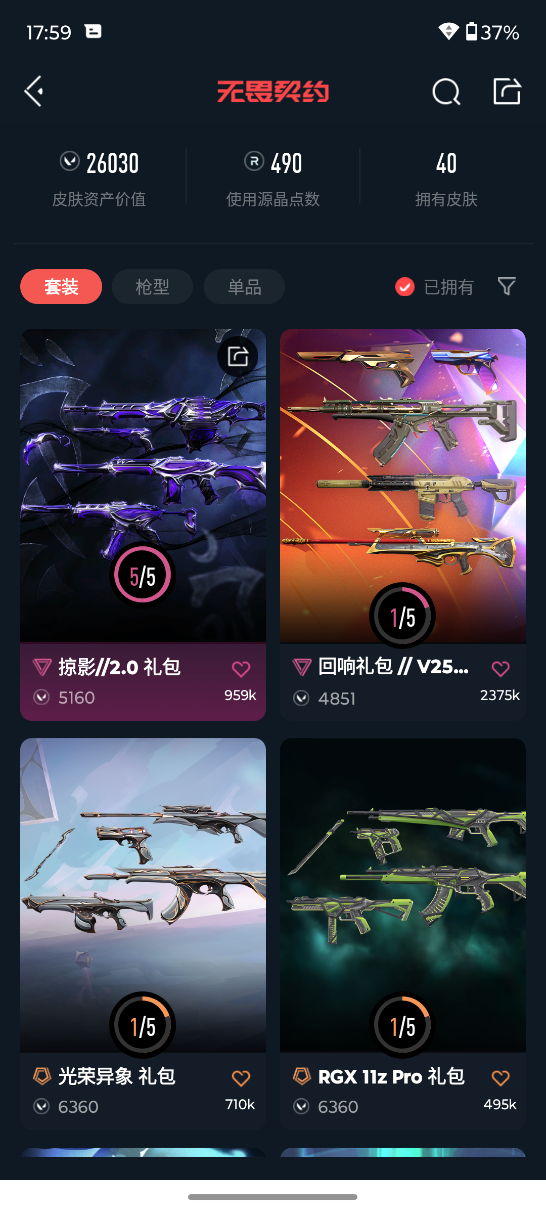Open the 回响礼包 // V25 bundle image

coord(403,486)
